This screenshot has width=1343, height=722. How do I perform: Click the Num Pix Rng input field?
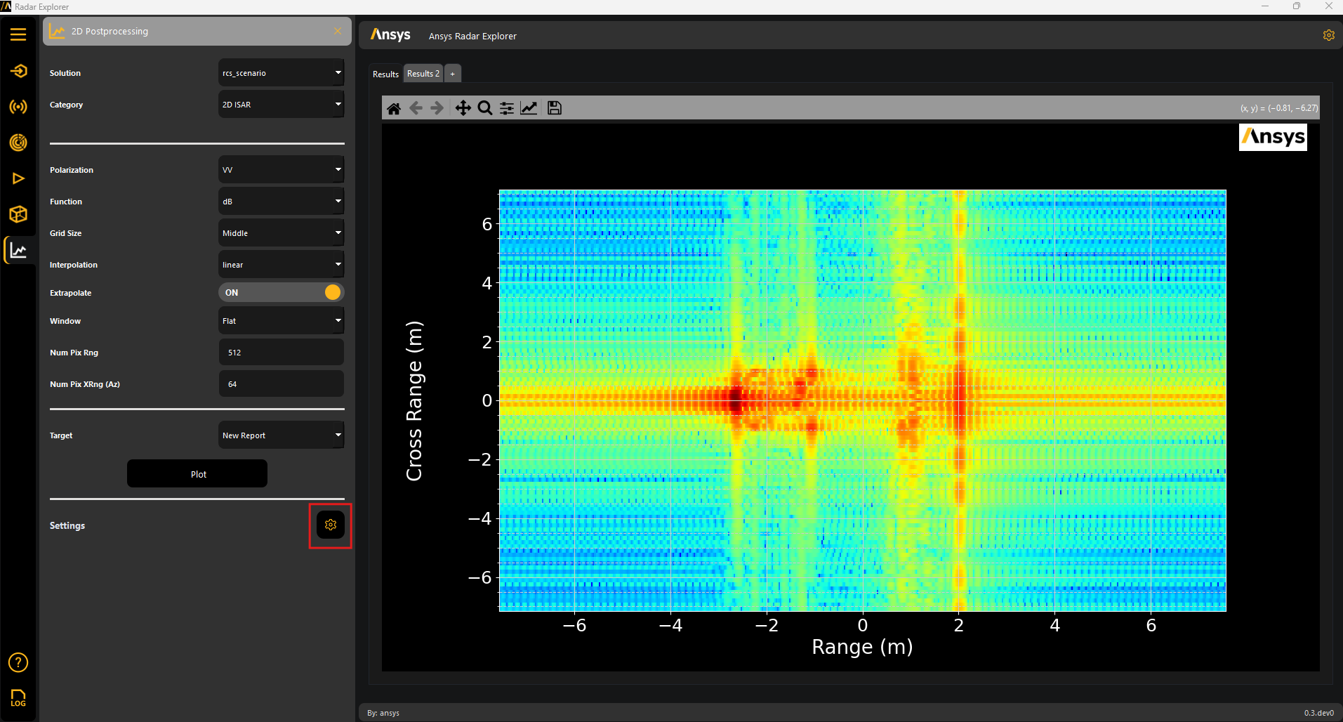(x=281, y=353)
